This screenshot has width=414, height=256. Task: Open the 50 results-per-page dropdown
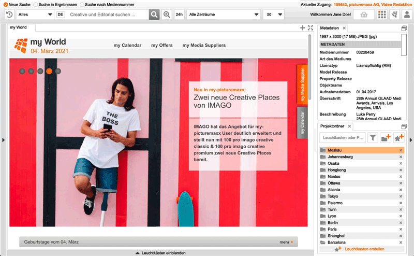274,15
